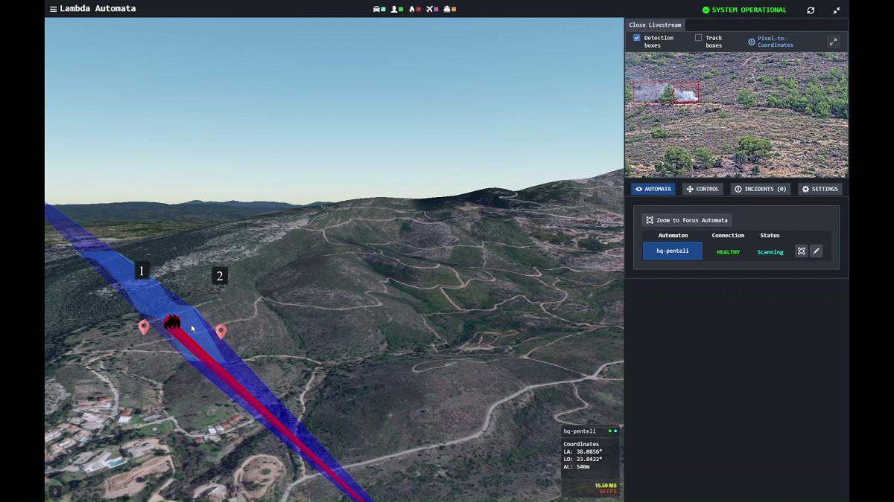This screenshot has width=894, height=502.
Task: Click the refresh icon in the header
Action: [x=811, y=10]
